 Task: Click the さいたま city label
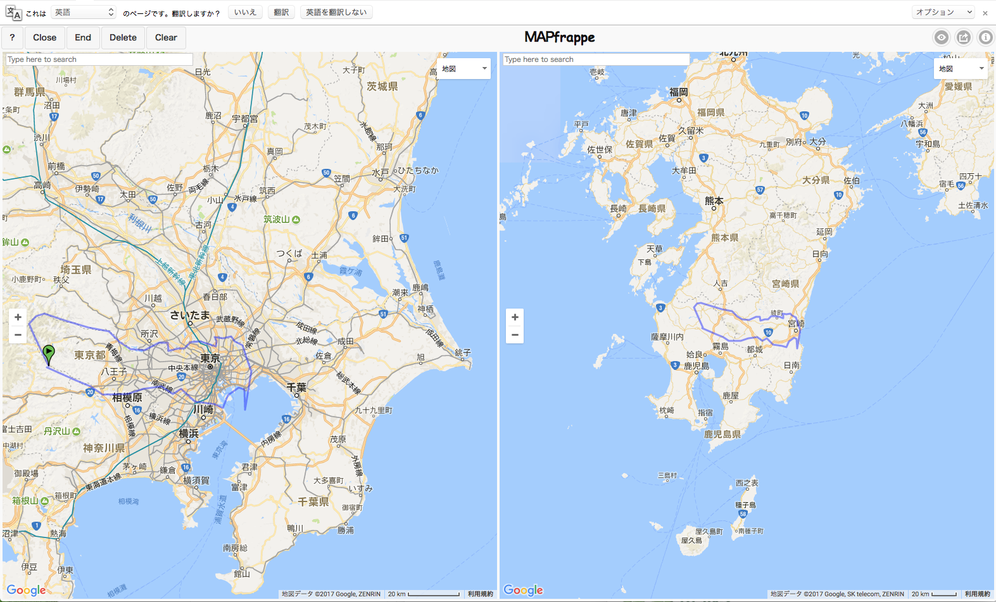[190, 315]
